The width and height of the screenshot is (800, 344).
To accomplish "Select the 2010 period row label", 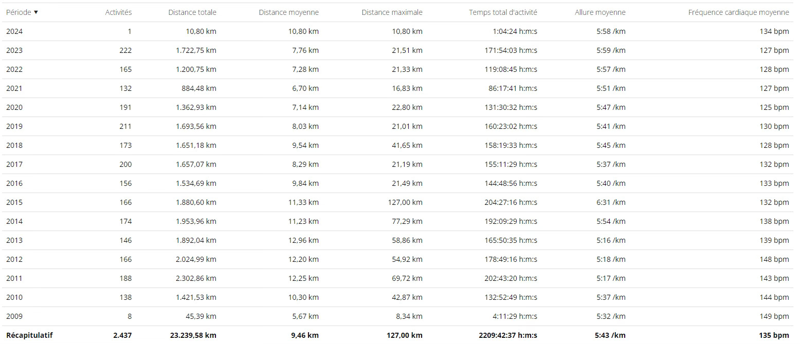I will [14, 297].
